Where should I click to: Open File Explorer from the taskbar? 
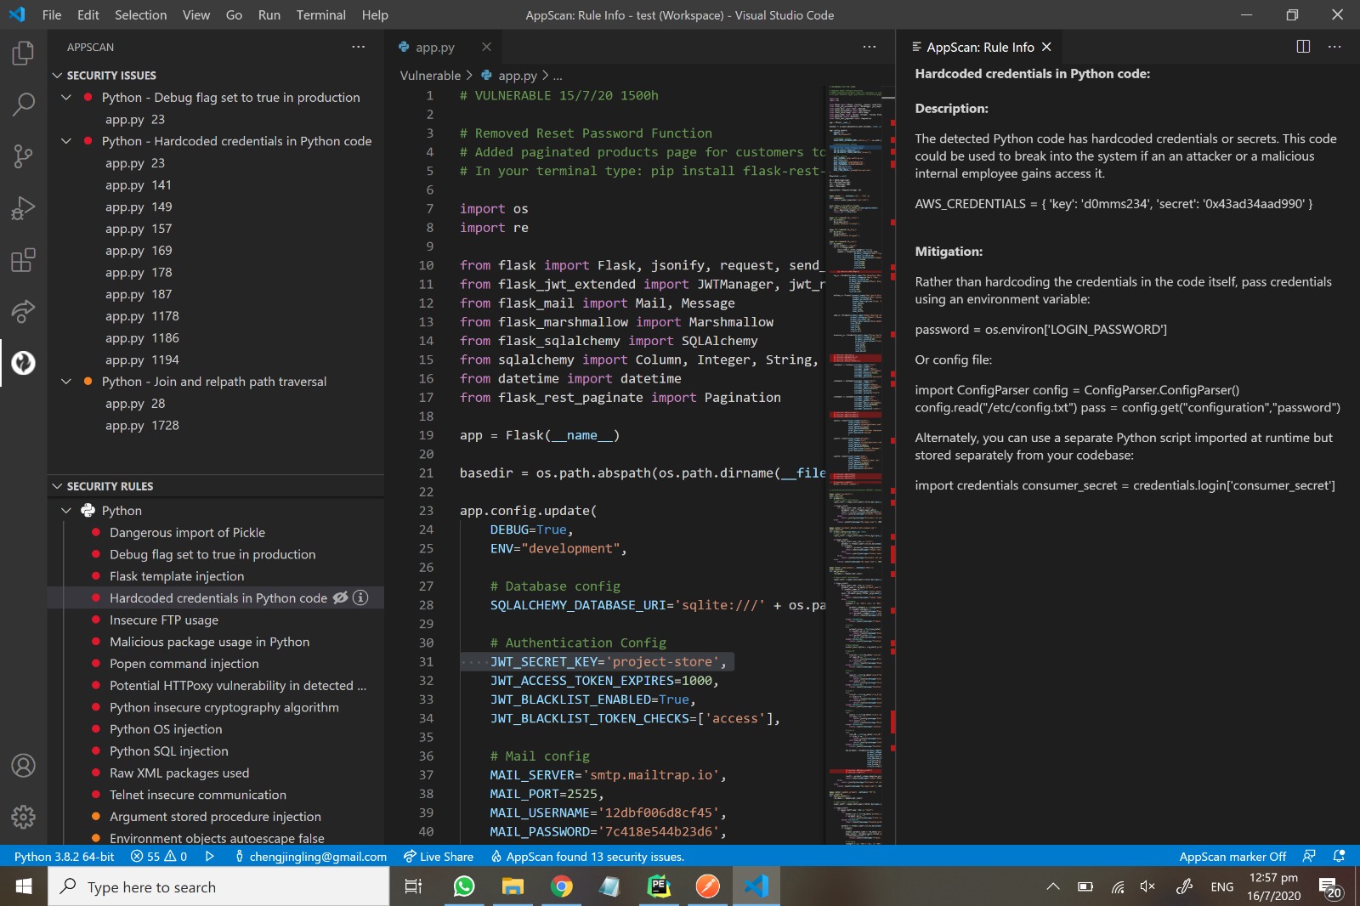(x=512, y=886)
